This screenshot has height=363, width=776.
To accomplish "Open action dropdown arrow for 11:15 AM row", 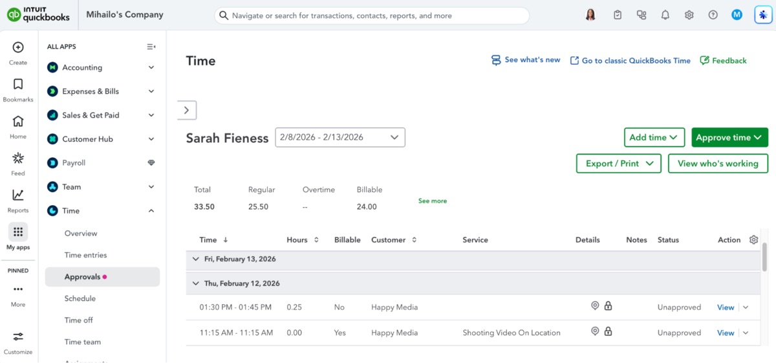I will click(746, 333).
